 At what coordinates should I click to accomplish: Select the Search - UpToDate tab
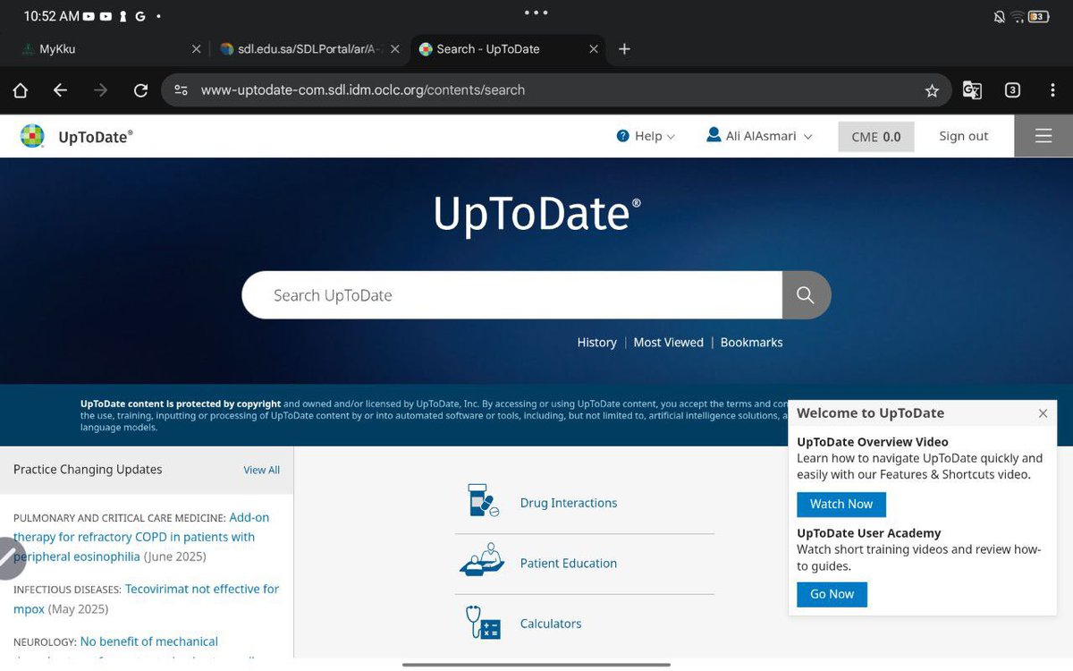click(x=508, y=49)
